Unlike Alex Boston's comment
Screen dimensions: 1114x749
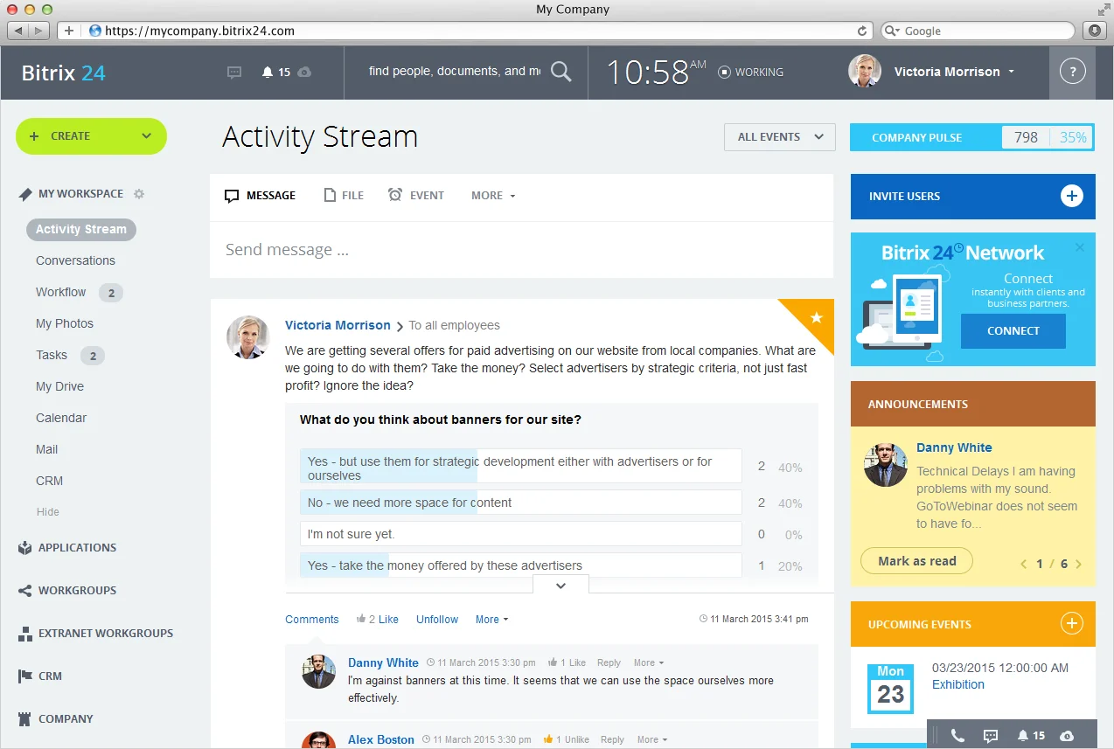(575, 739)
